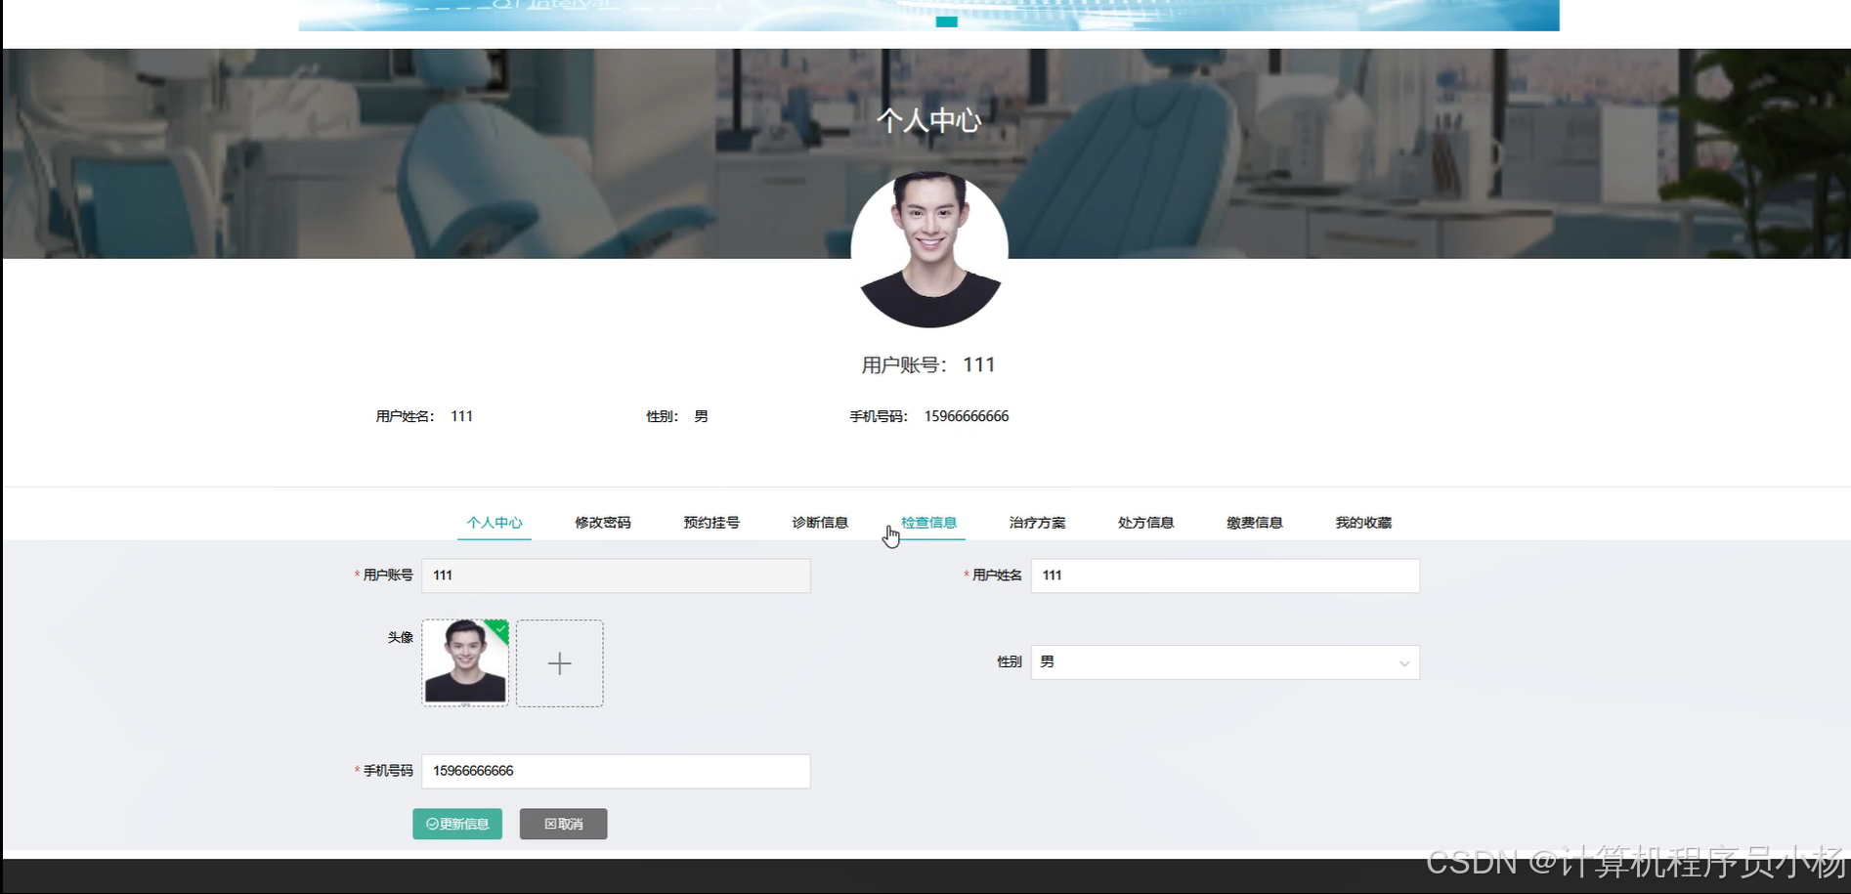Click the 个人中心 banner title
The height and width of the screenshot is (894, 1851).
[x=928, y=120]
